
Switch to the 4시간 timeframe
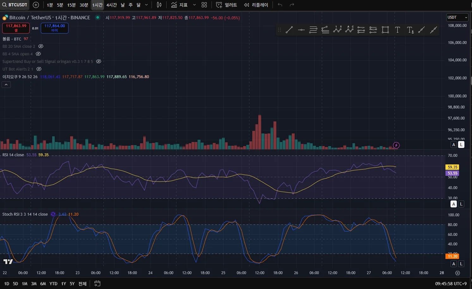click(x=112, y=5)
